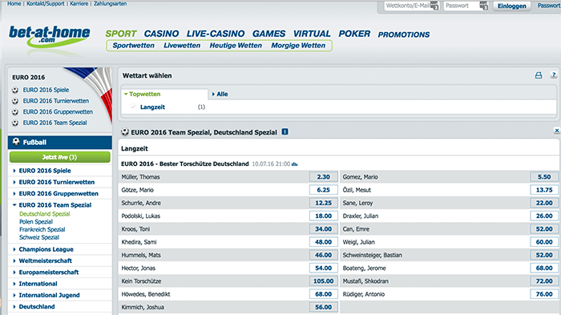Switch to Heutige Wetten submenu
Viewport: 561px width, 315px height.
(236, 46)
